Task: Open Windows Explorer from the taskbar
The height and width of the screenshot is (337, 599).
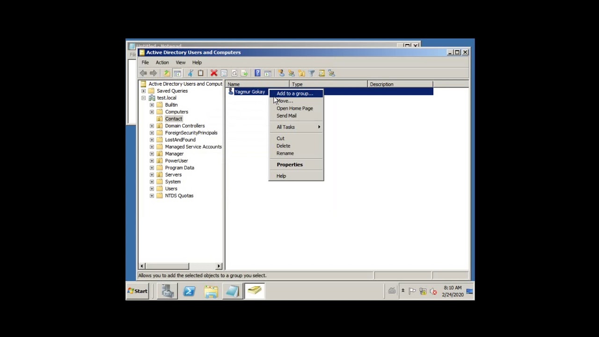Action: pyautogui.click(x=211, y=291)
